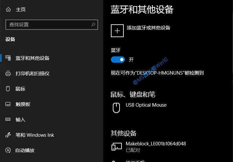Open 笔和 Windows Ink settings
This screenshot has height=162, width=233.
[x=35, y=135]
